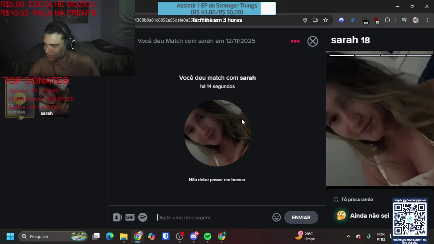This screenshot has height=244, width=434.
Task: Click the location pin icon in address bar
Action: pyautogui.click(x=305, y=20)
